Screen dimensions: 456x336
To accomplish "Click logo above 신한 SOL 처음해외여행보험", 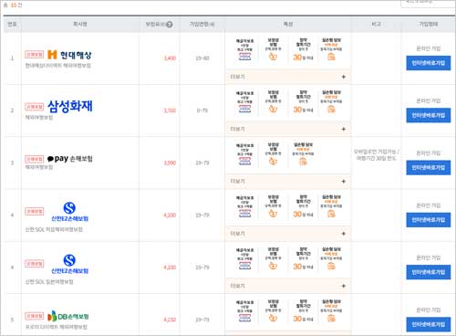I will pyautogui.click(x=69, y=212).
